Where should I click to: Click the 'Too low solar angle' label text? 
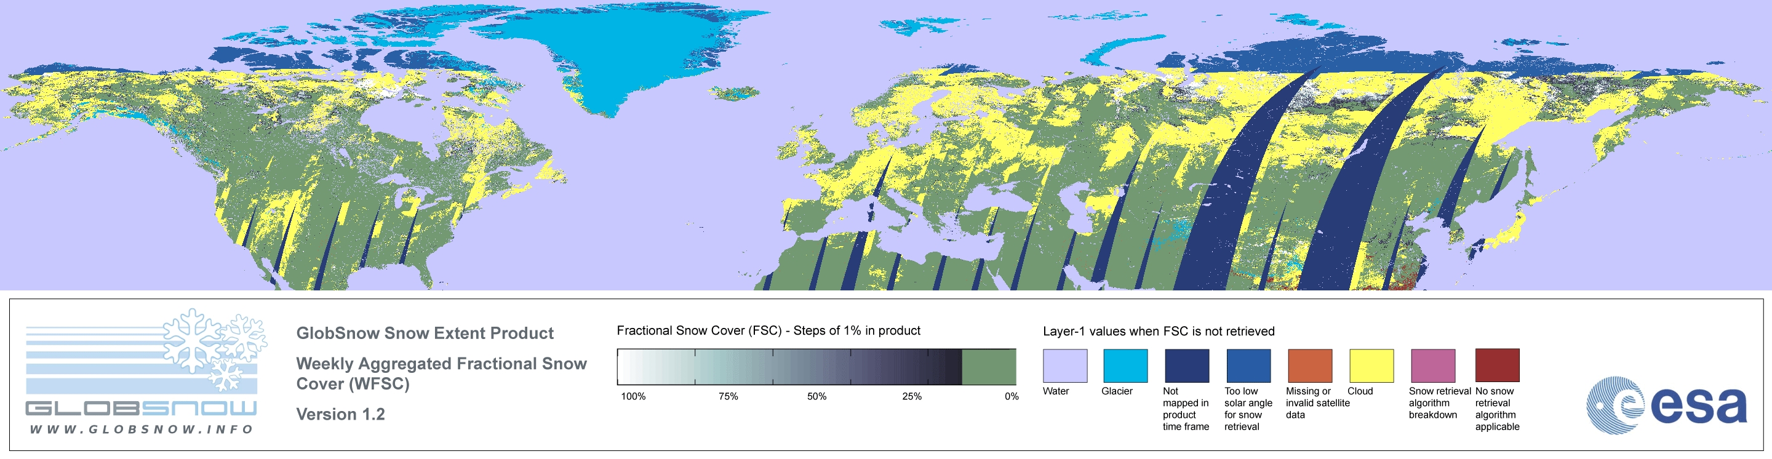tap(1248, 409)
